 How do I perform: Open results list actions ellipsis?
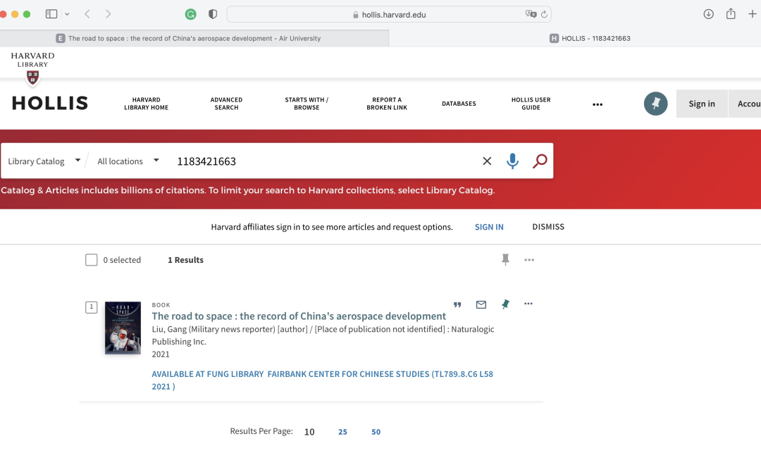529,260
